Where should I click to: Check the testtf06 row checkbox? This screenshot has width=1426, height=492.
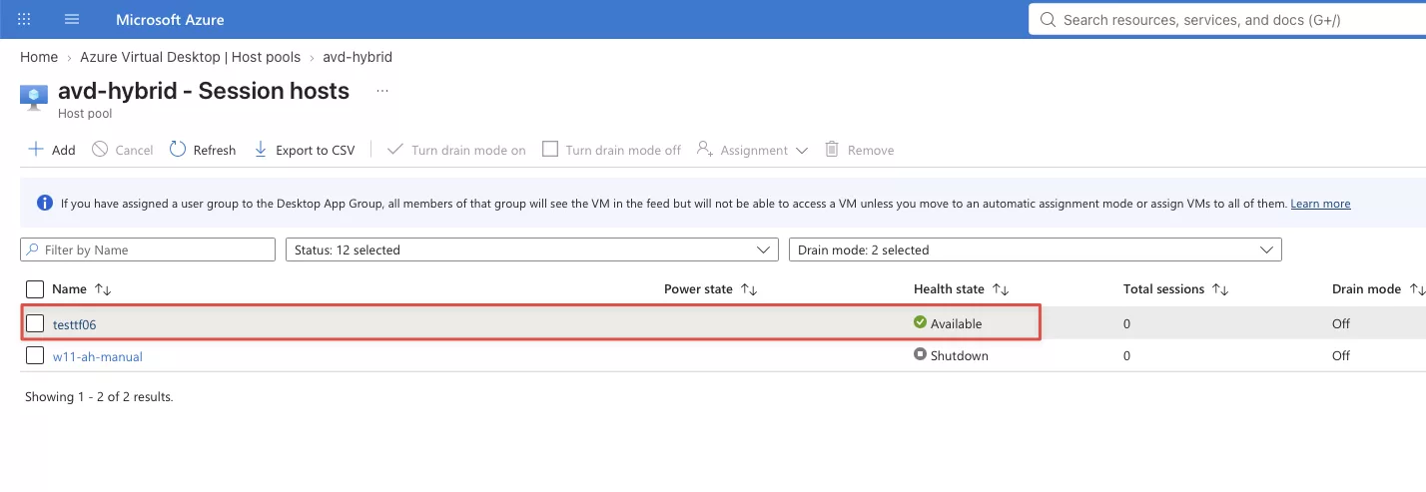[35, 323]
